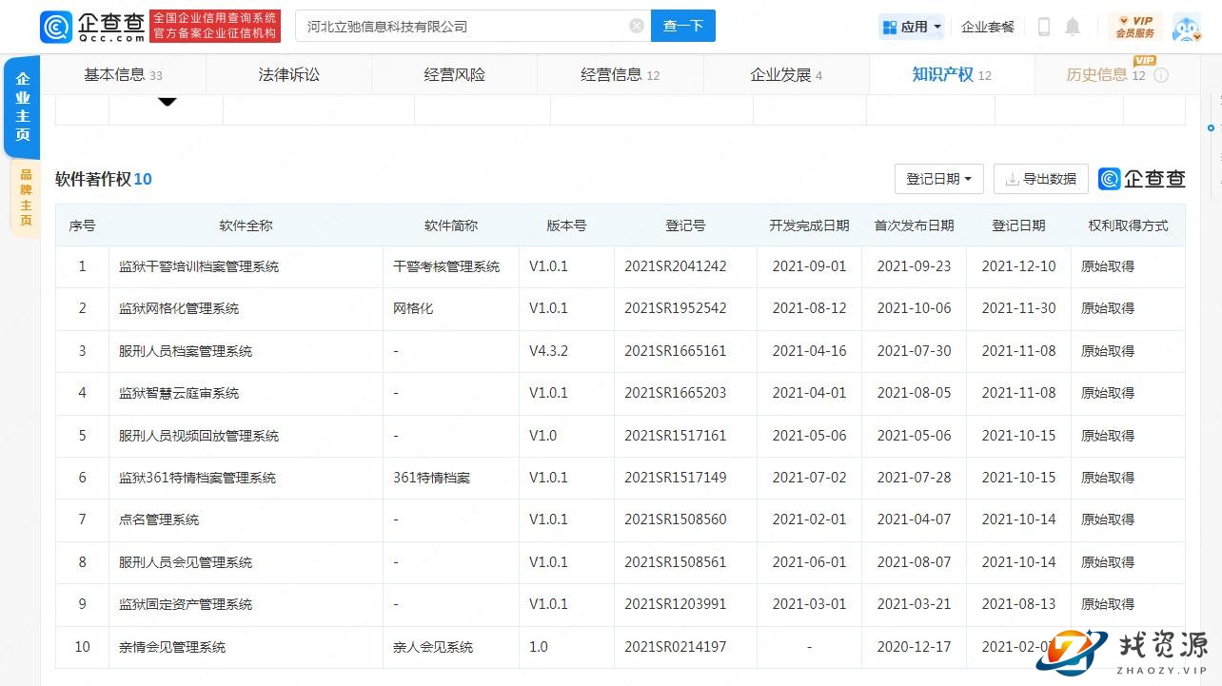Click the 亲人会见系统 short name cell
The width and height of the screenshot is (1222, 686).
coord(433,647)
